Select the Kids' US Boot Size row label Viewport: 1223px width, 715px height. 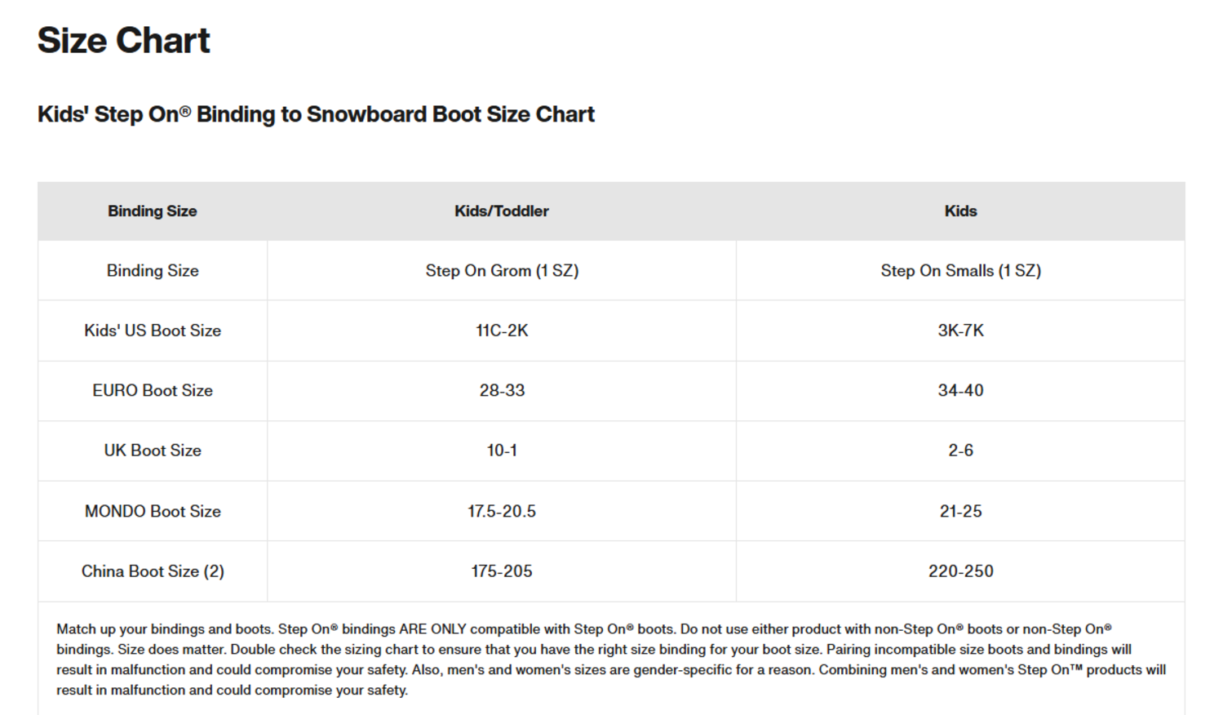pos(153,331)
